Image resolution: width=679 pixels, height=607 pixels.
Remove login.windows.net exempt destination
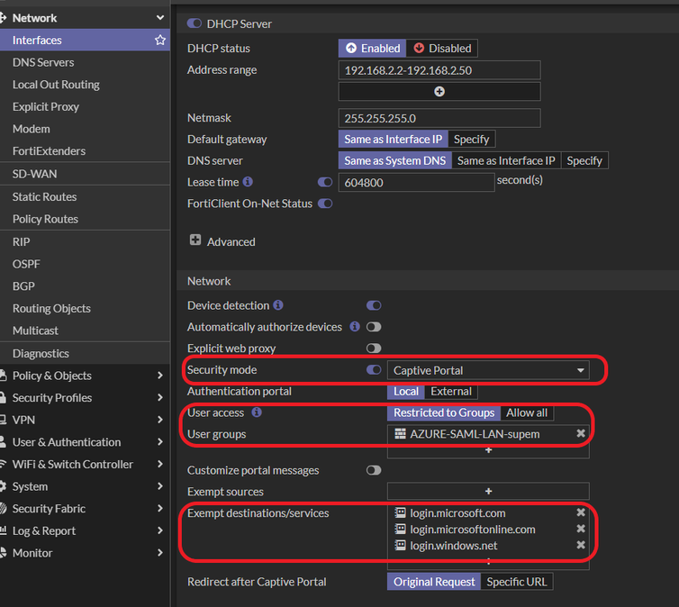pos(581,546)
